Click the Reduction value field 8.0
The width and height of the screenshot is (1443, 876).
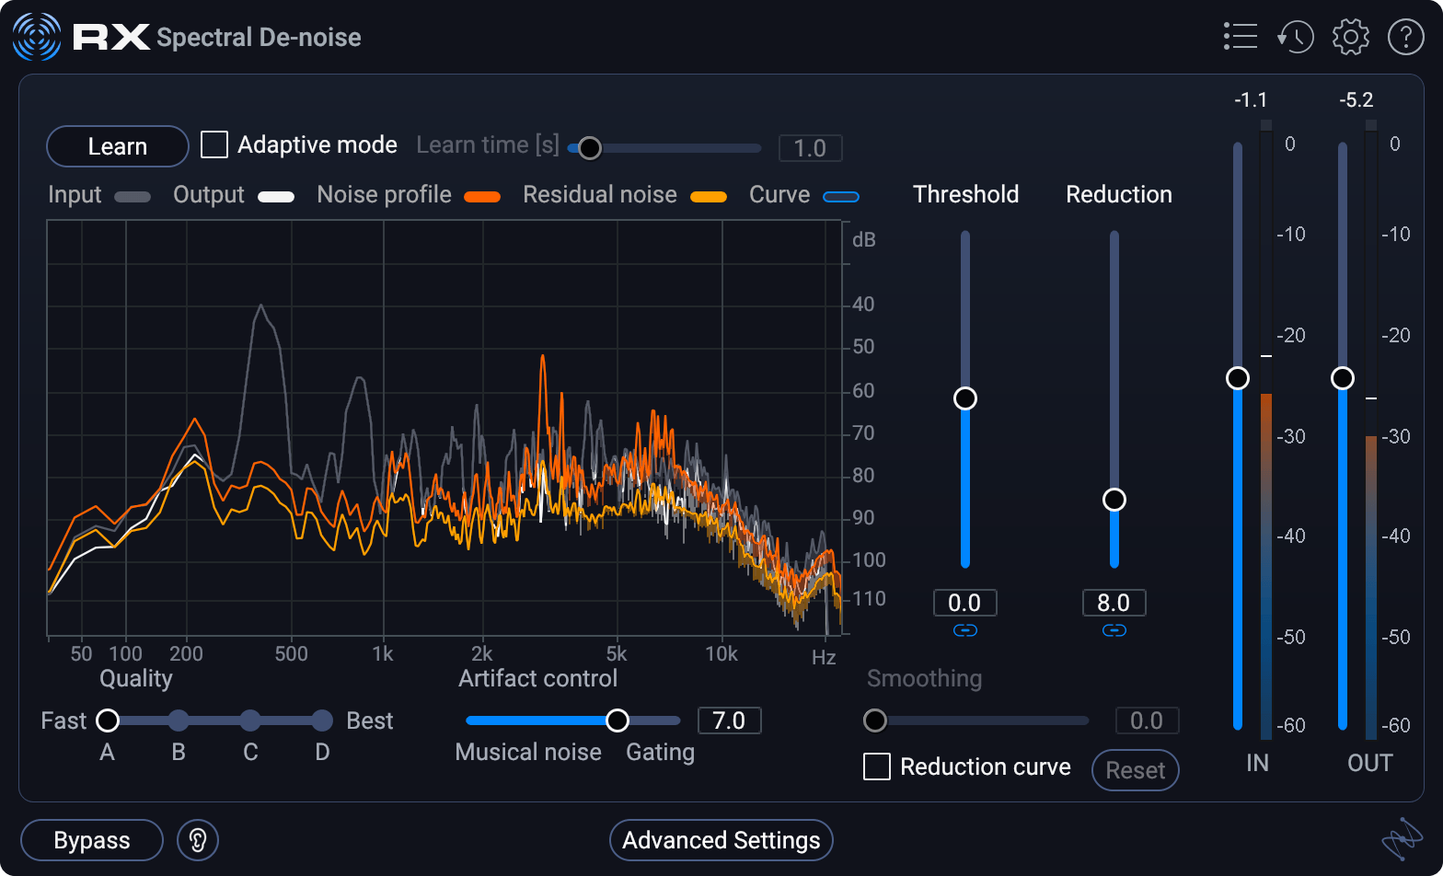1114,603
